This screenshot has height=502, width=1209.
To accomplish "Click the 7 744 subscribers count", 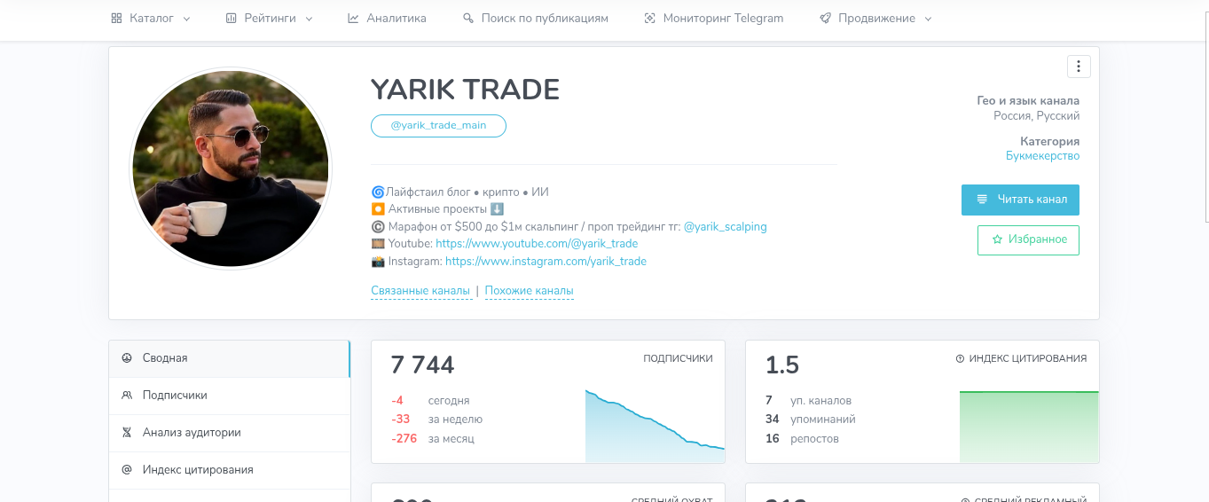I will coord(422,365).
